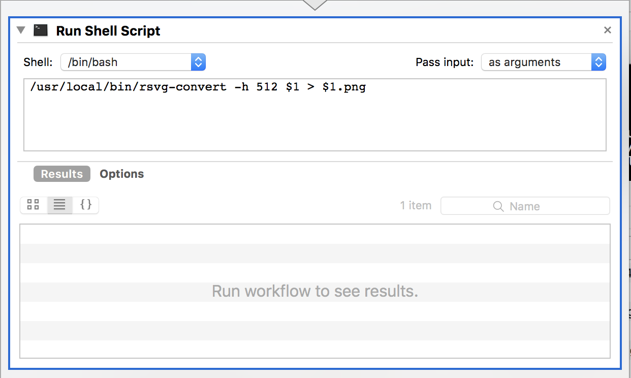The height and width of the screenshot is (378, 631).
Task: Click the "1 item" count label
Action: (x=415, y=206)
